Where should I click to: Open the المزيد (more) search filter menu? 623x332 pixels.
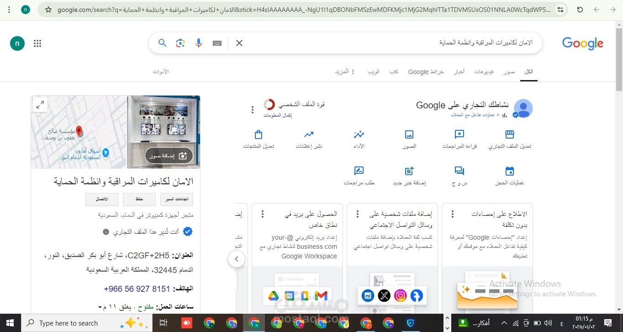[345, 72]
